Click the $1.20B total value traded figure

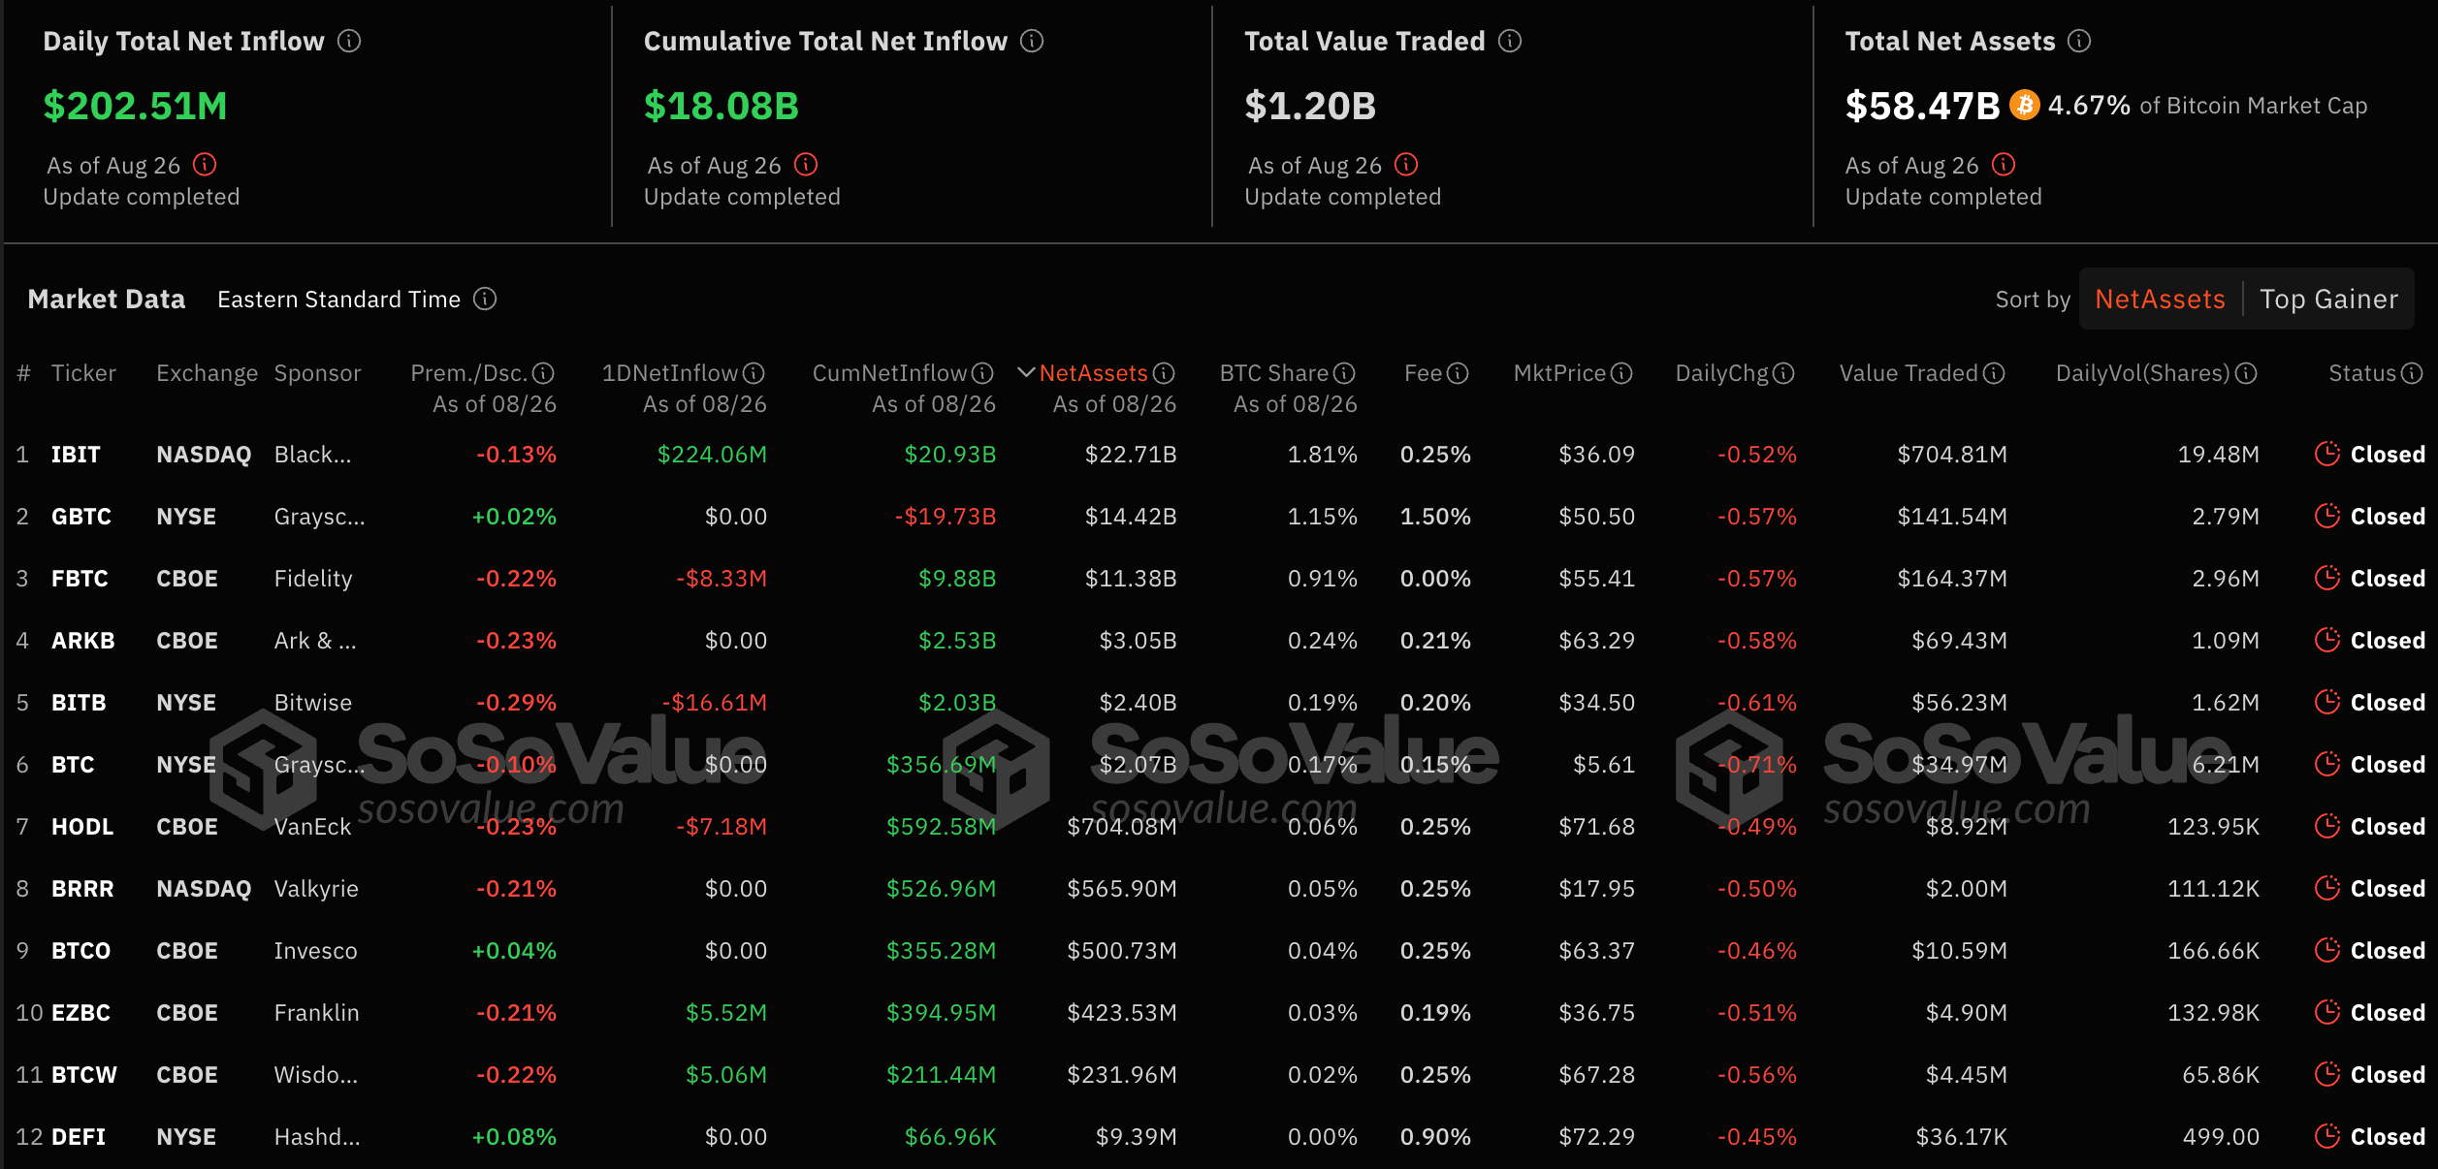1310,106
